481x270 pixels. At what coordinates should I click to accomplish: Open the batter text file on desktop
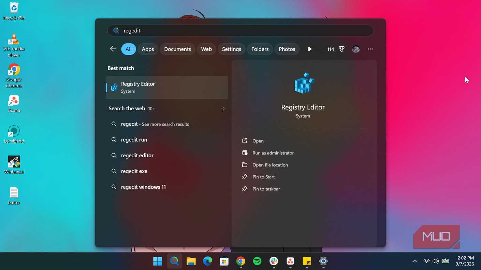pyautogui.click(x=14, y=196)
